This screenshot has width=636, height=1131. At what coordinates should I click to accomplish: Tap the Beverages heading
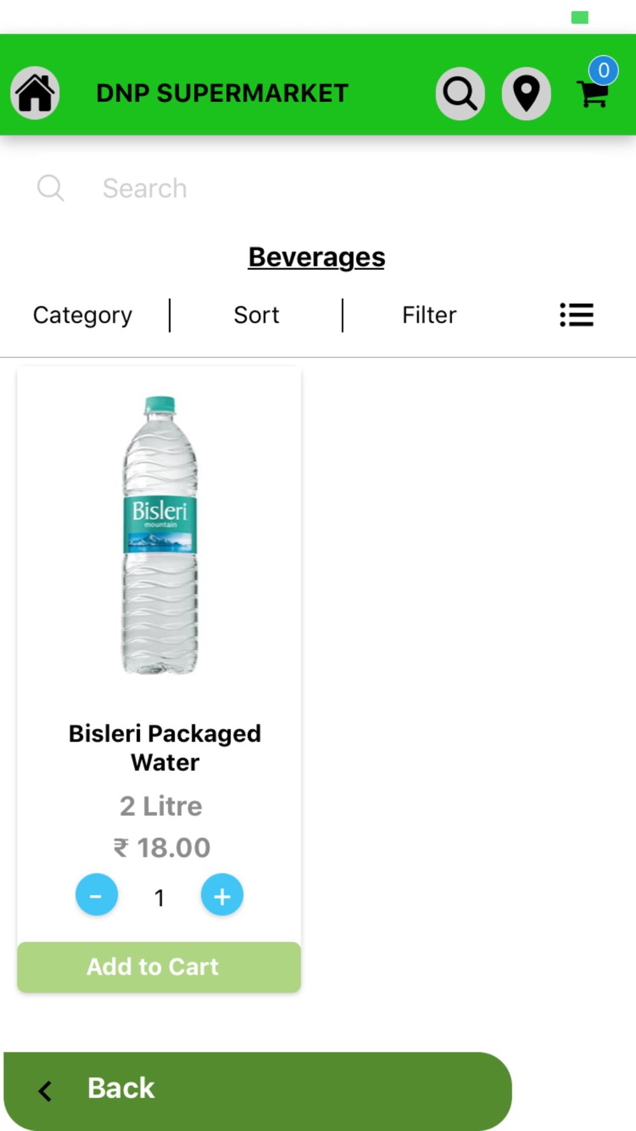(317, 257)
